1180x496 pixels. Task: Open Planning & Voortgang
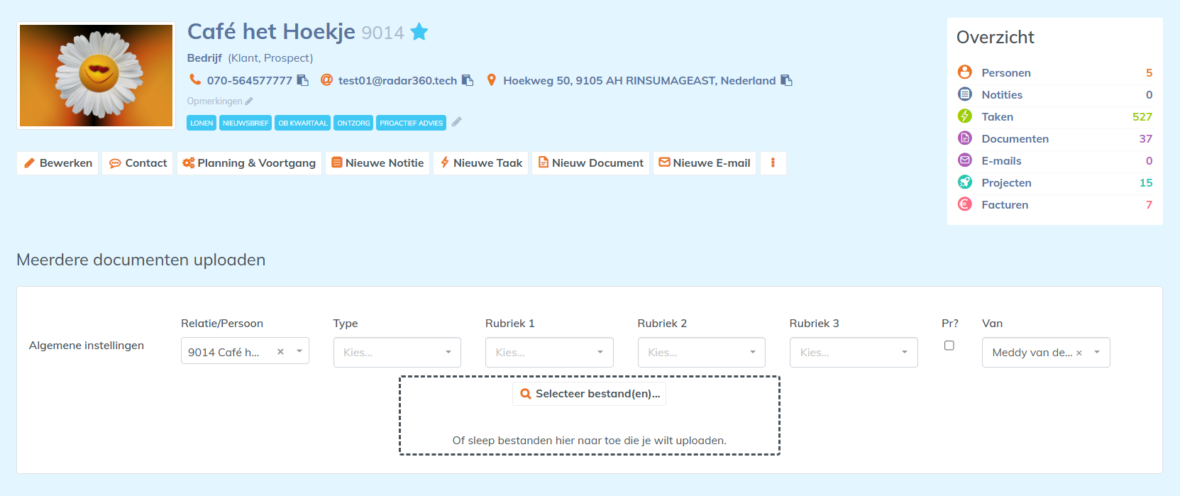(x=249, y=163)
